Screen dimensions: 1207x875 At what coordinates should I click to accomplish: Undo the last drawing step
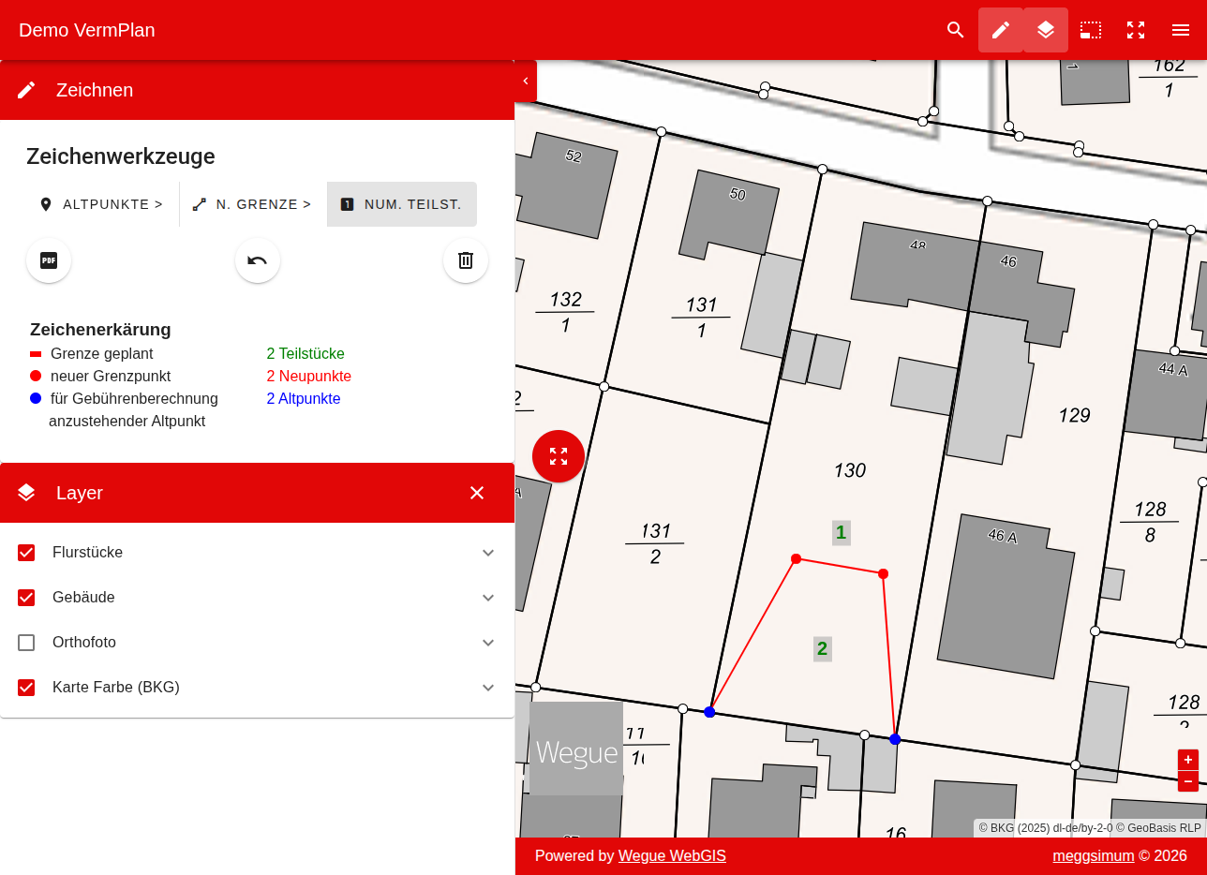pyautogui.click(x=258, y=260)
